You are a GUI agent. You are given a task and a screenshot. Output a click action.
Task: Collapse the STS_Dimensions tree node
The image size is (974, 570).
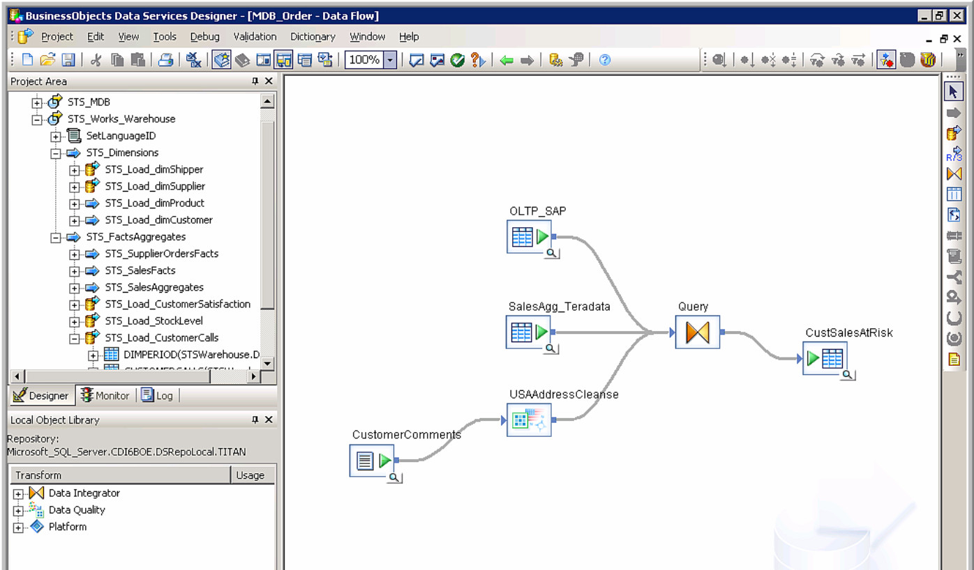[56, 153]
